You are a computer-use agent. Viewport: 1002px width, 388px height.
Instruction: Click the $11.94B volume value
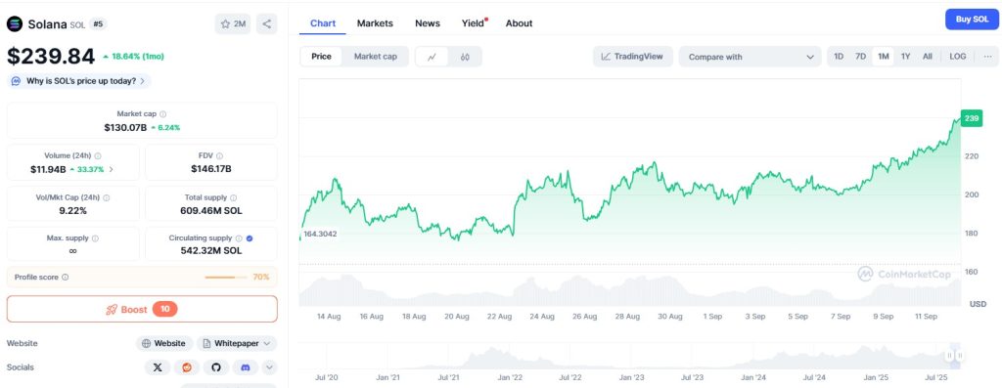pyautogui.click(x=48, y=169)
